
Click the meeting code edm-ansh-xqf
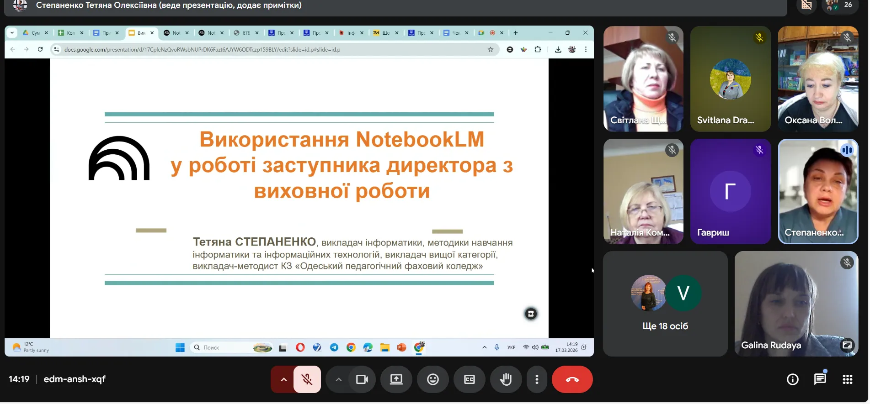click(75, 379)
